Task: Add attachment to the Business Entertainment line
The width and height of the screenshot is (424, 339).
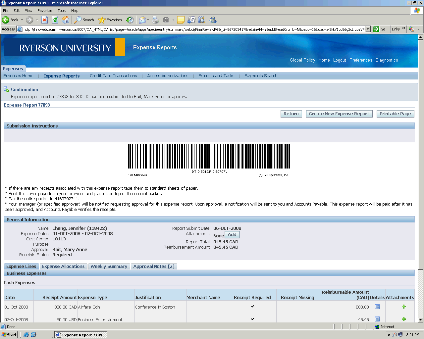Action: pyautogui.click(x=403, y=319)
